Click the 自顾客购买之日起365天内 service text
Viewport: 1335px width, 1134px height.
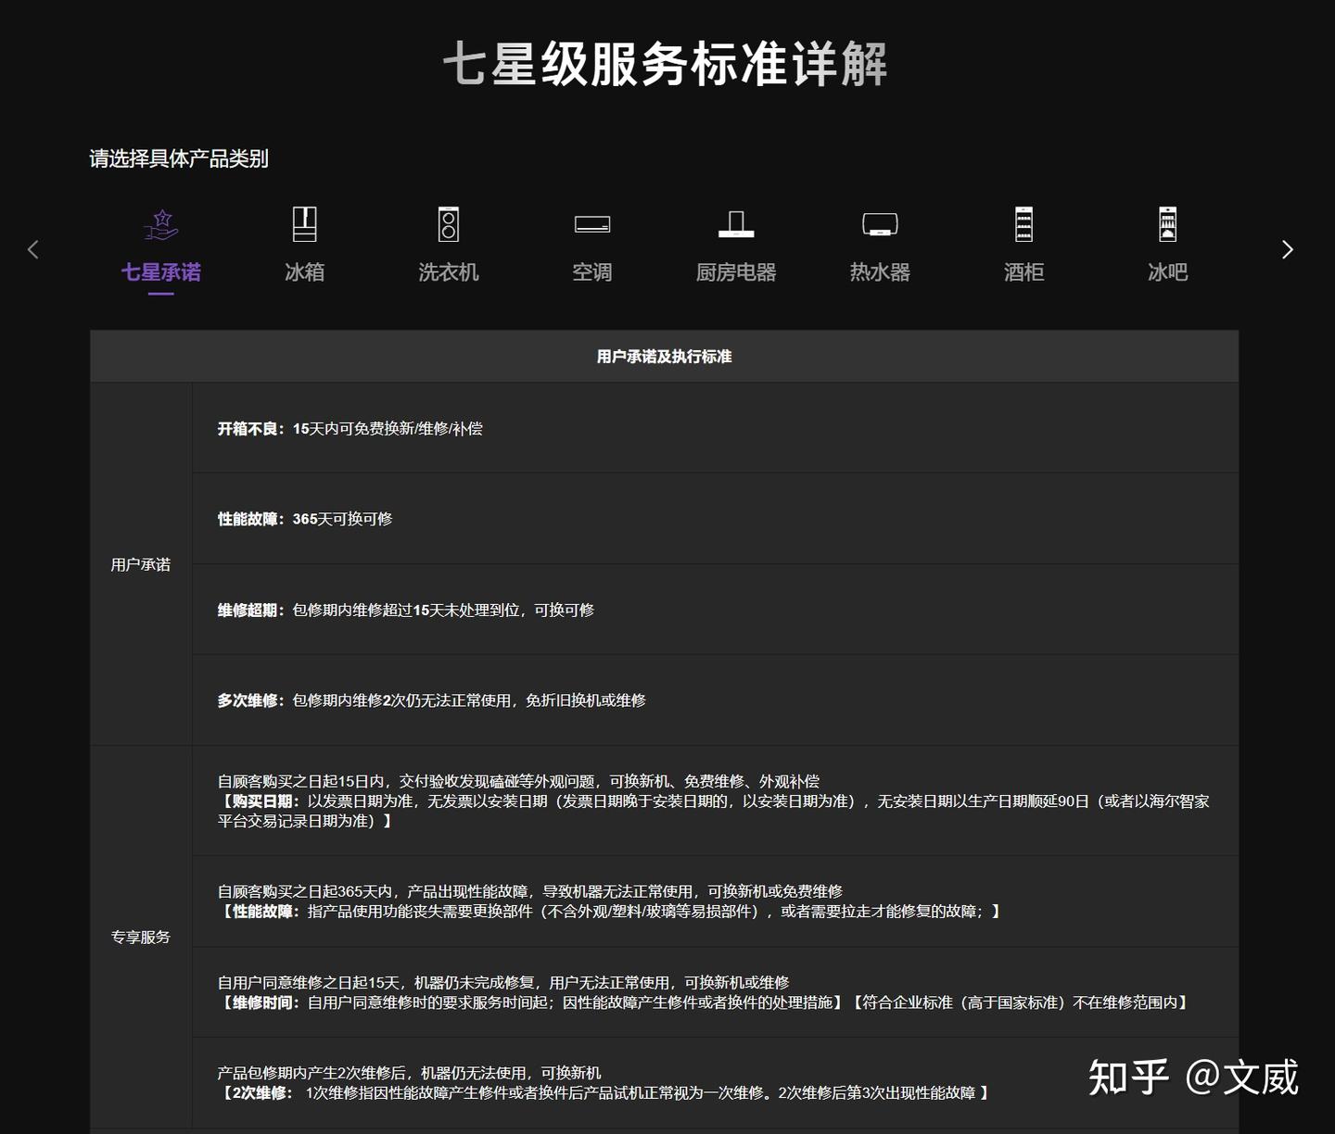click(x=530, y=891)
